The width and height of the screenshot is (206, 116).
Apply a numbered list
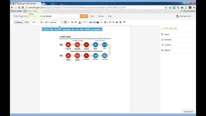pyautogui.click(x=110, y=22)
